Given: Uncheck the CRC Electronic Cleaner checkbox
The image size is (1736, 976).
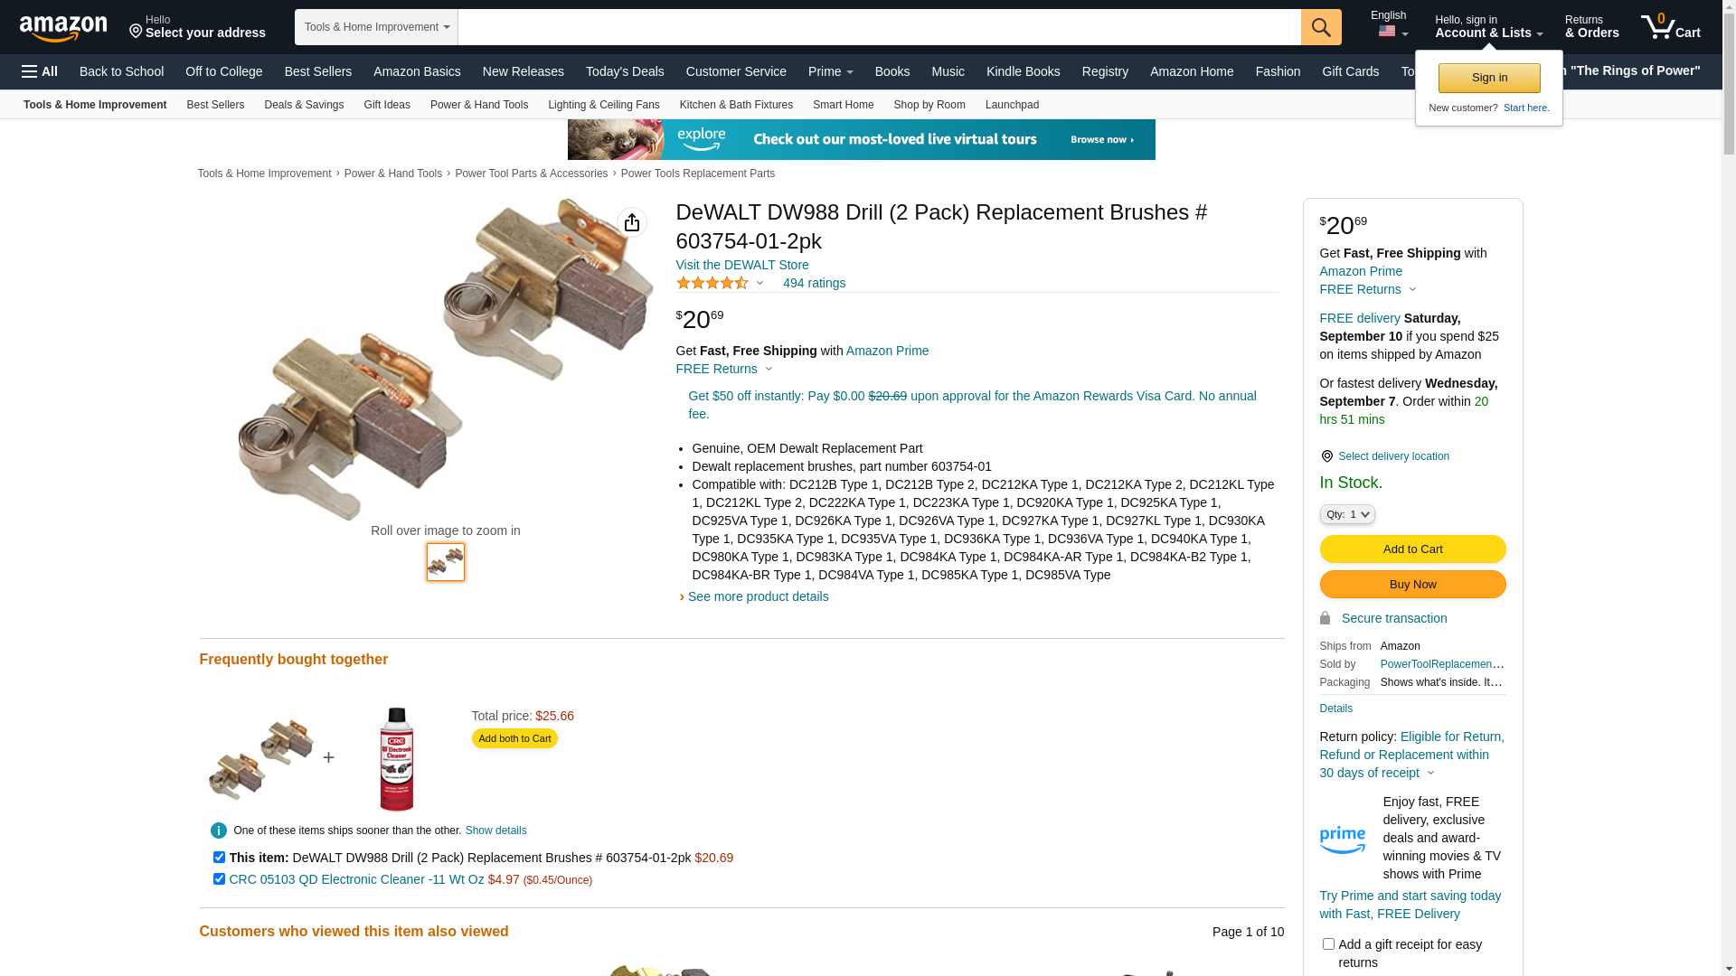Looking at the screenshot, I should [219, 878].
